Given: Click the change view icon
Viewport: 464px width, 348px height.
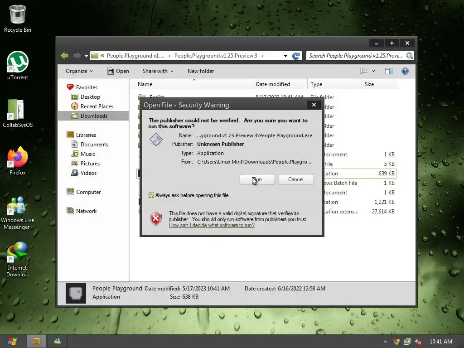Looking at the screenshot, I should (x=364, y=71).
